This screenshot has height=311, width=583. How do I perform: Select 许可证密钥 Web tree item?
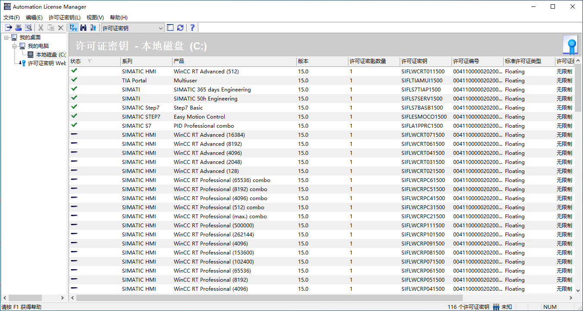(x=47, y=63)
